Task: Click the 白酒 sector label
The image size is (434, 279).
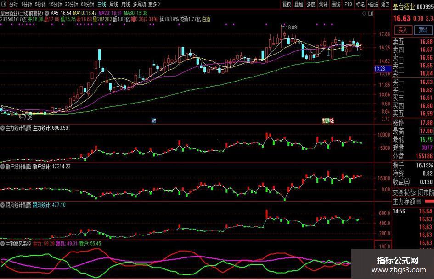Action: click(206, 19)
